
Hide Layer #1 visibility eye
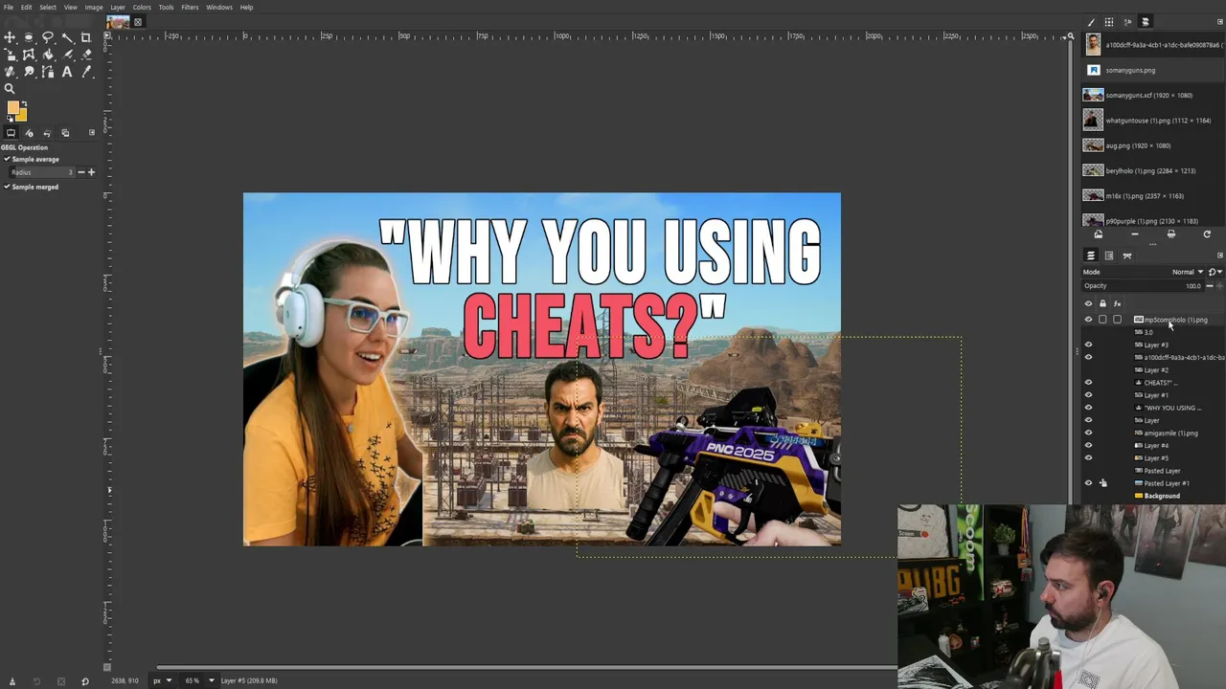coord(1088,395)
